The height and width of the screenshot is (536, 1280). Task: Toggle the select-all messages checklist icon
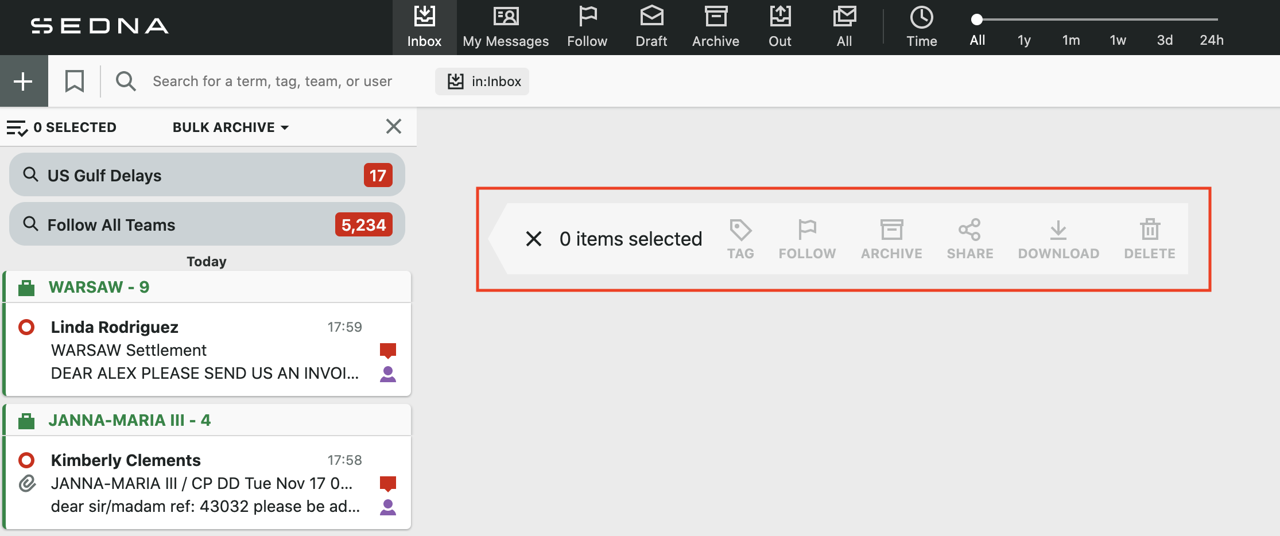[x=17, y=127]
